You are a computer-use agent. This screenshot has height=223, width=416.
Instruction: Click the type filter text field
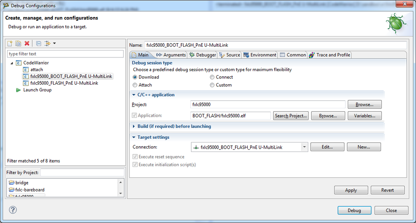(65, 54)
